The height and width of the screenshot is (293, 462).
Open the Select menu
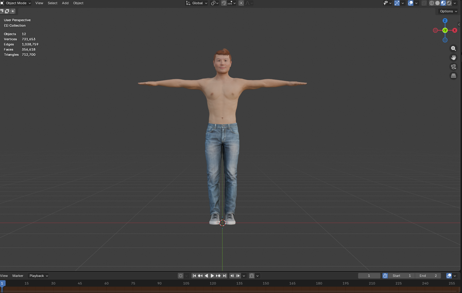click(52, 3)
